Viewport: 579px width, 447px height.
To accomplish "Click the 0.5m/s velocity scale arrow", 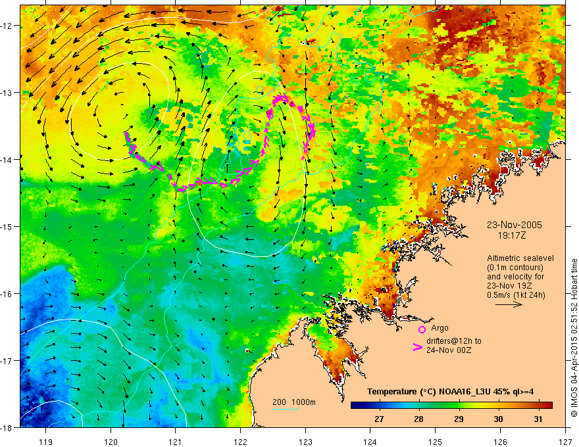I will click(509, 304).
